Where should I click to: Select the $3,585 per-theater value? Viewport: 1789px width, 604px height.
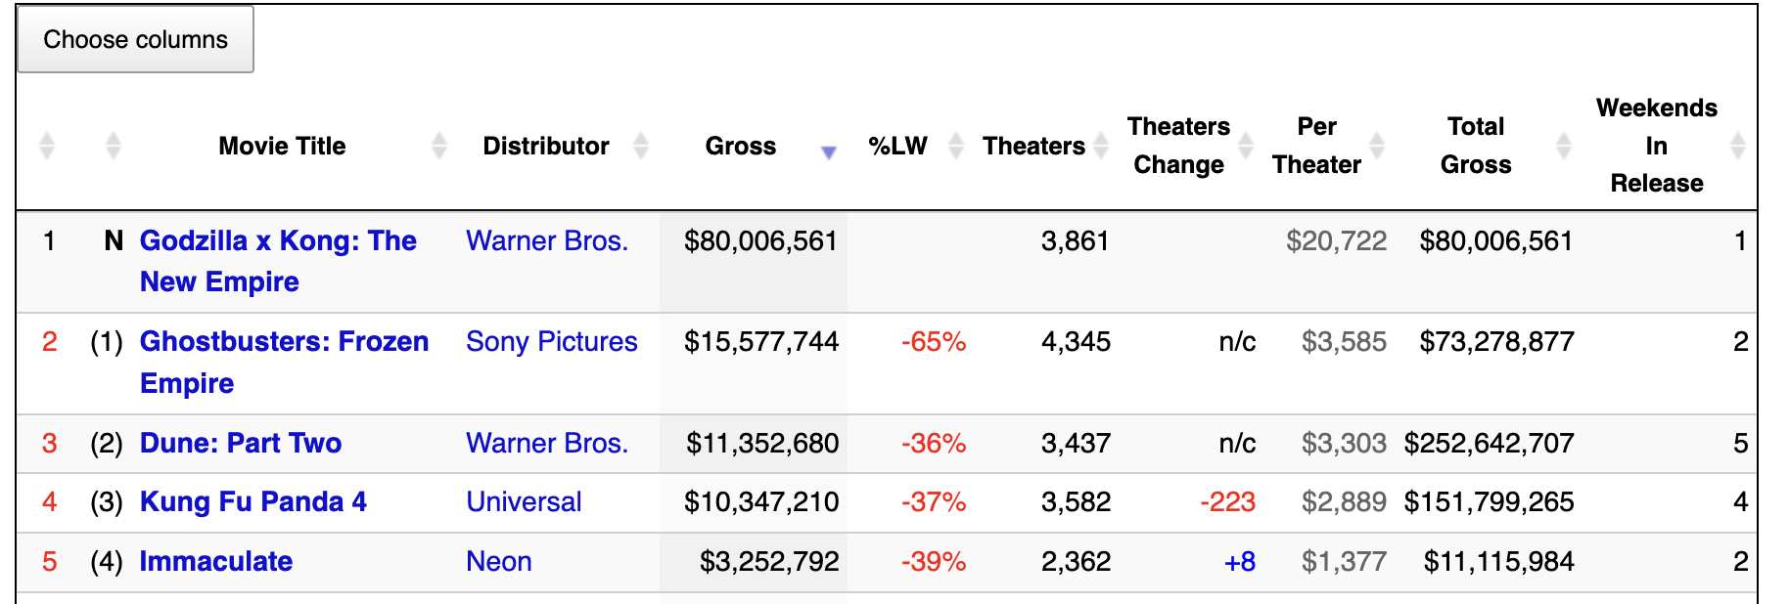tap(1344, 341)
